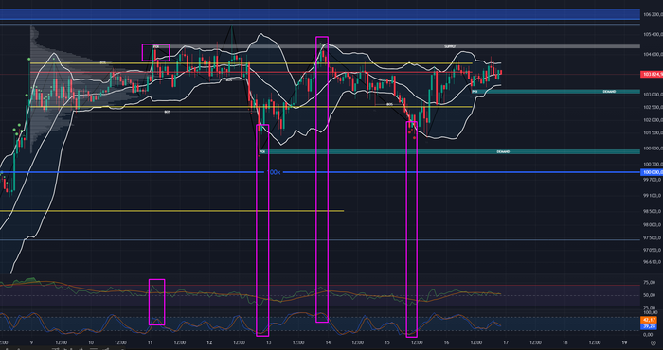Click the 75,00 RSI scale label
The width and height of the screenshot is (663, 350).
point(650,283)
